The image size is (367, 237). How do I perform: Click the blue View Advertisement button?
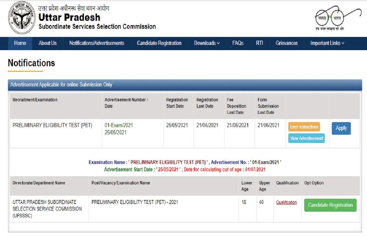306,138
